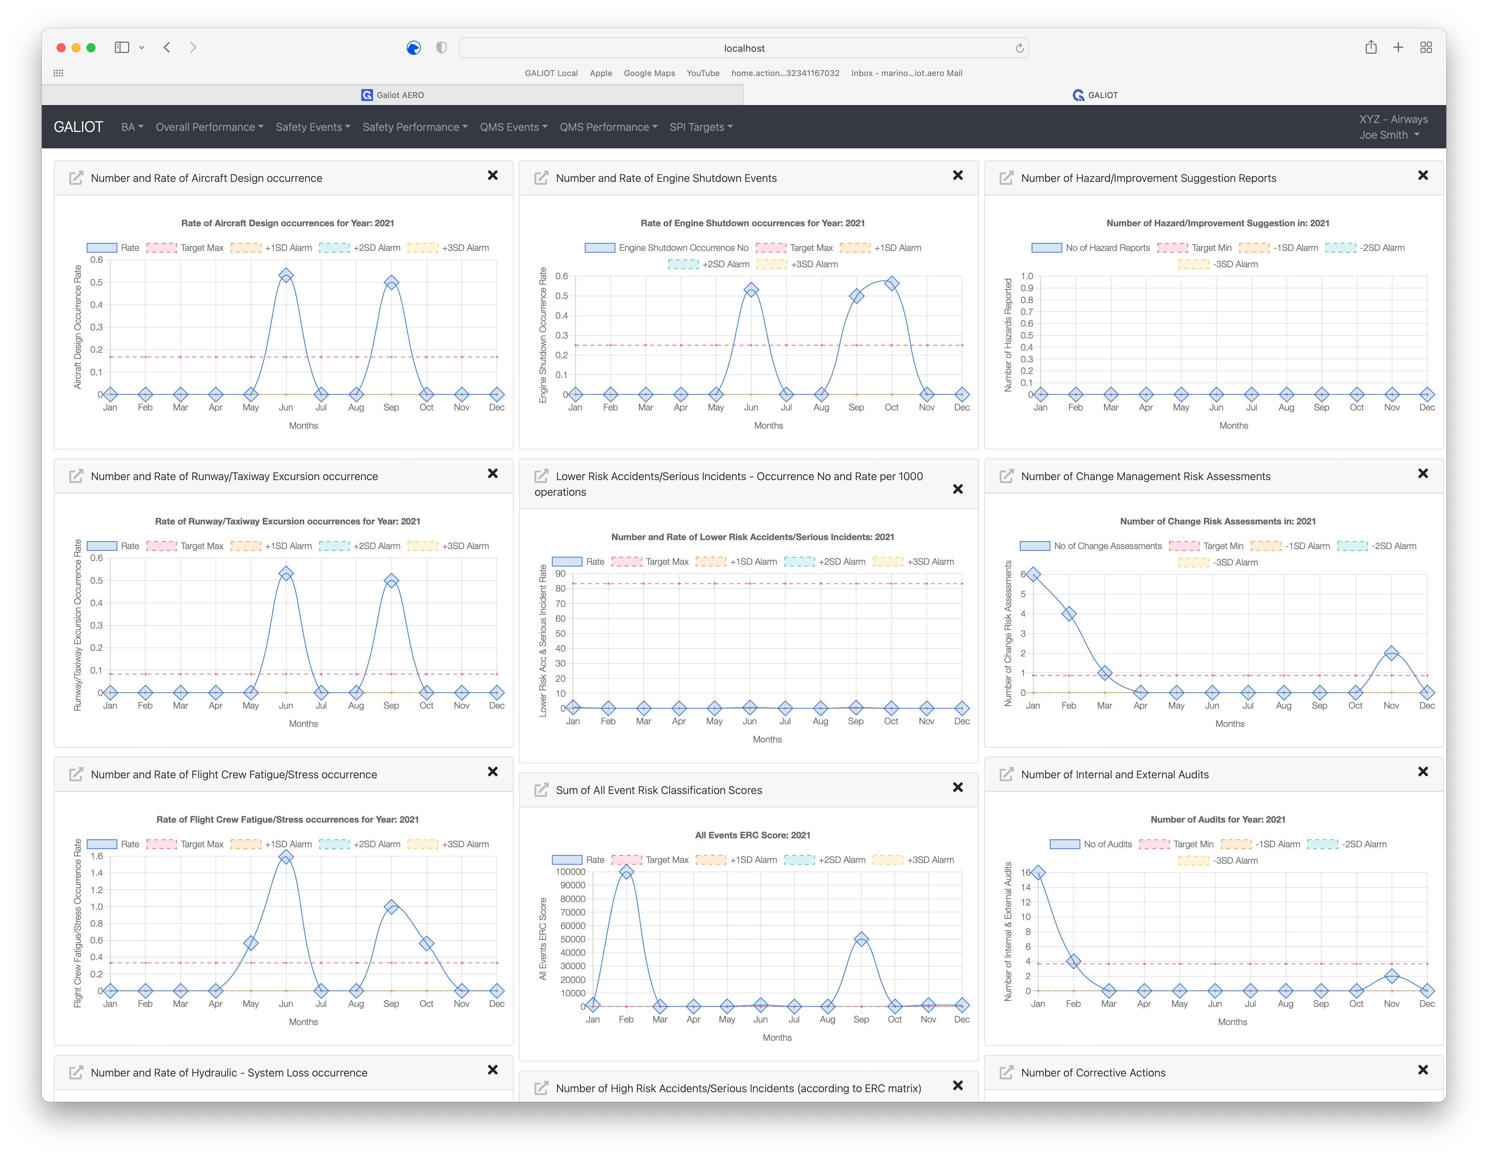Viewport: 1488px width, 1157px height.
Task: Open QMS Events dropdown
Action: [x=514, y=127]
